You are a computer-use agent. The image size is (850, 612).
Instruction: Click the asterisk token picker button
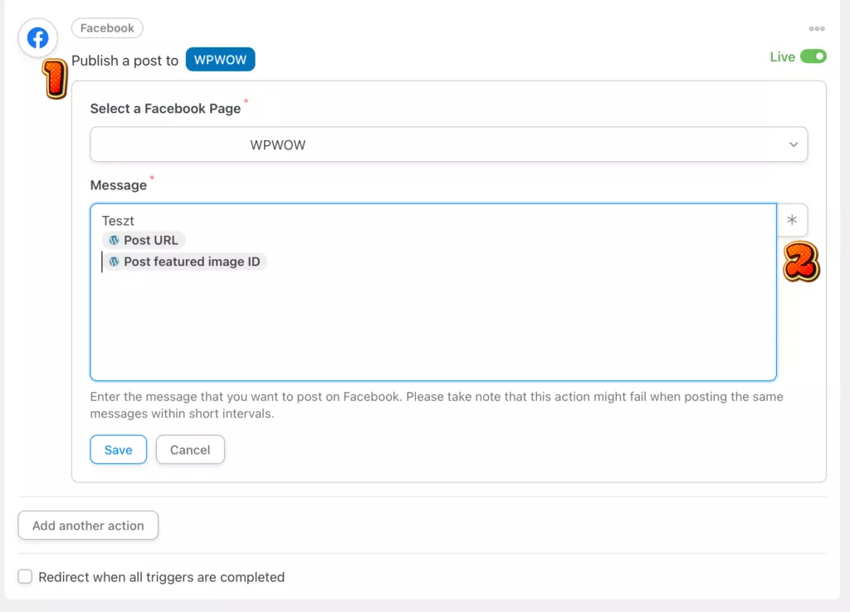pyautogui.click(x=792, y=219)
